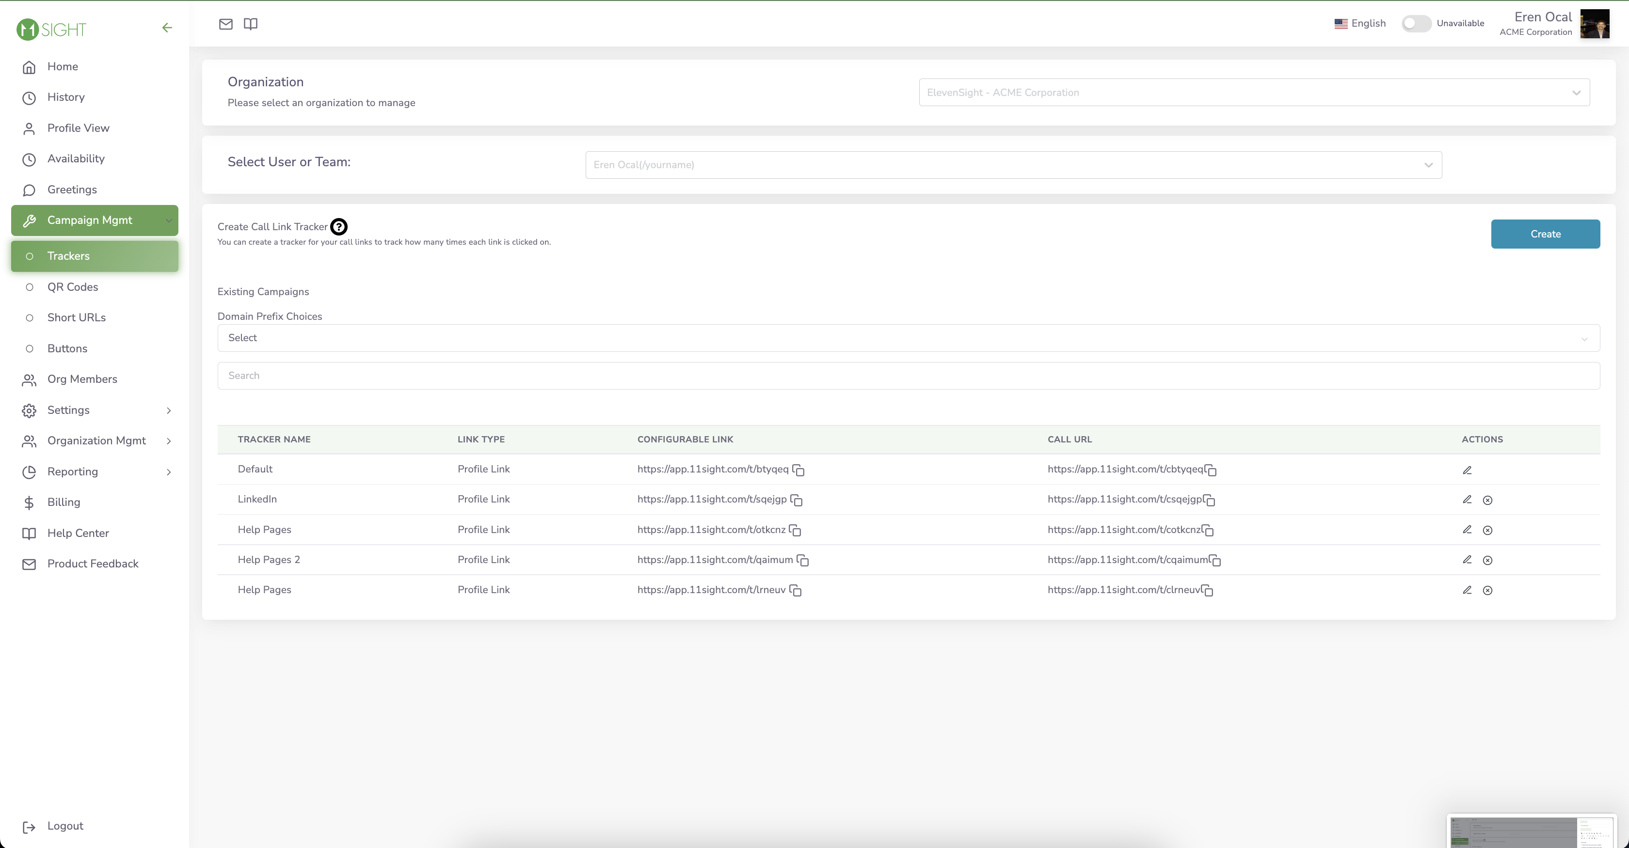Screen dimensions: 1629x848
Task: Copy call URL ending in clrneuv
Action: (x=1207, y=590)
